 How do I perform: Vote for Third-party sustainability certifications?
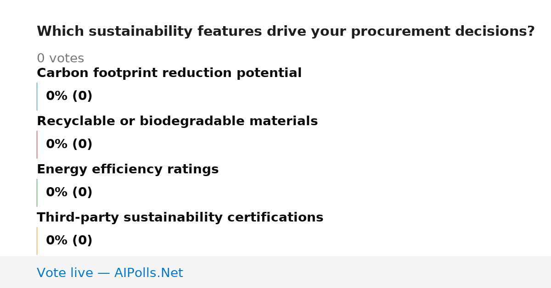tap(180, 218)
